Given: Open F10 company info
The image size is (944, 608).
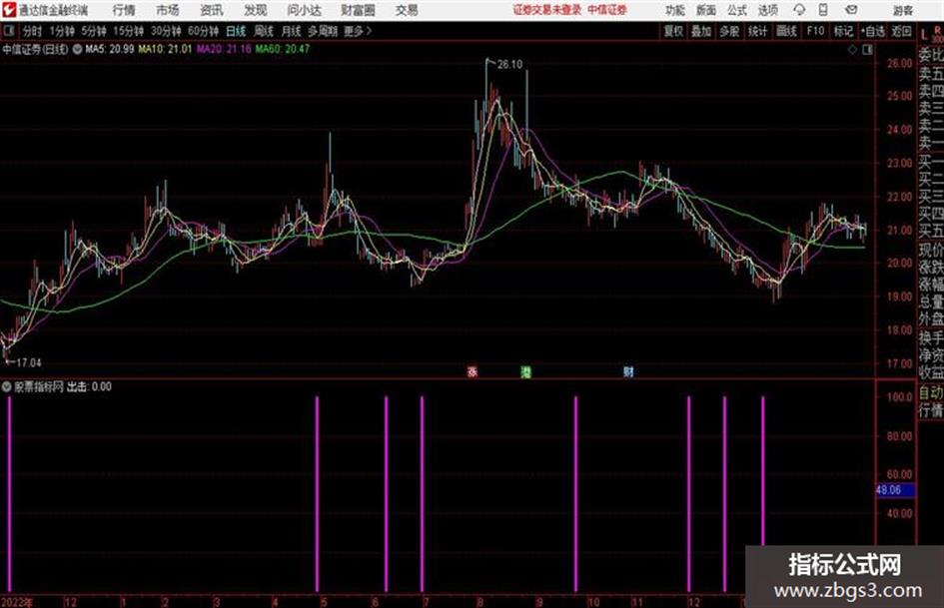Looking at the screenshot, I should tap(815, 31).
